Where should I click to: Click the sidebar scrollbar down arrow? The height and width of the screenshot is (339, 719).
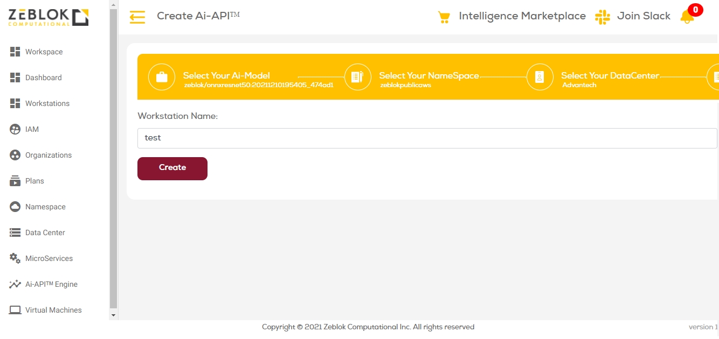click(113, 315)
